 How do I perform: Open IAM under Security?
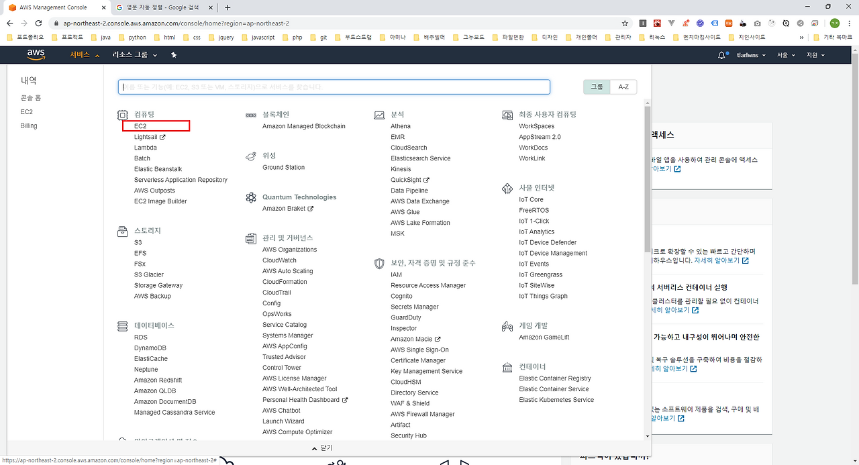click(396, 274)
